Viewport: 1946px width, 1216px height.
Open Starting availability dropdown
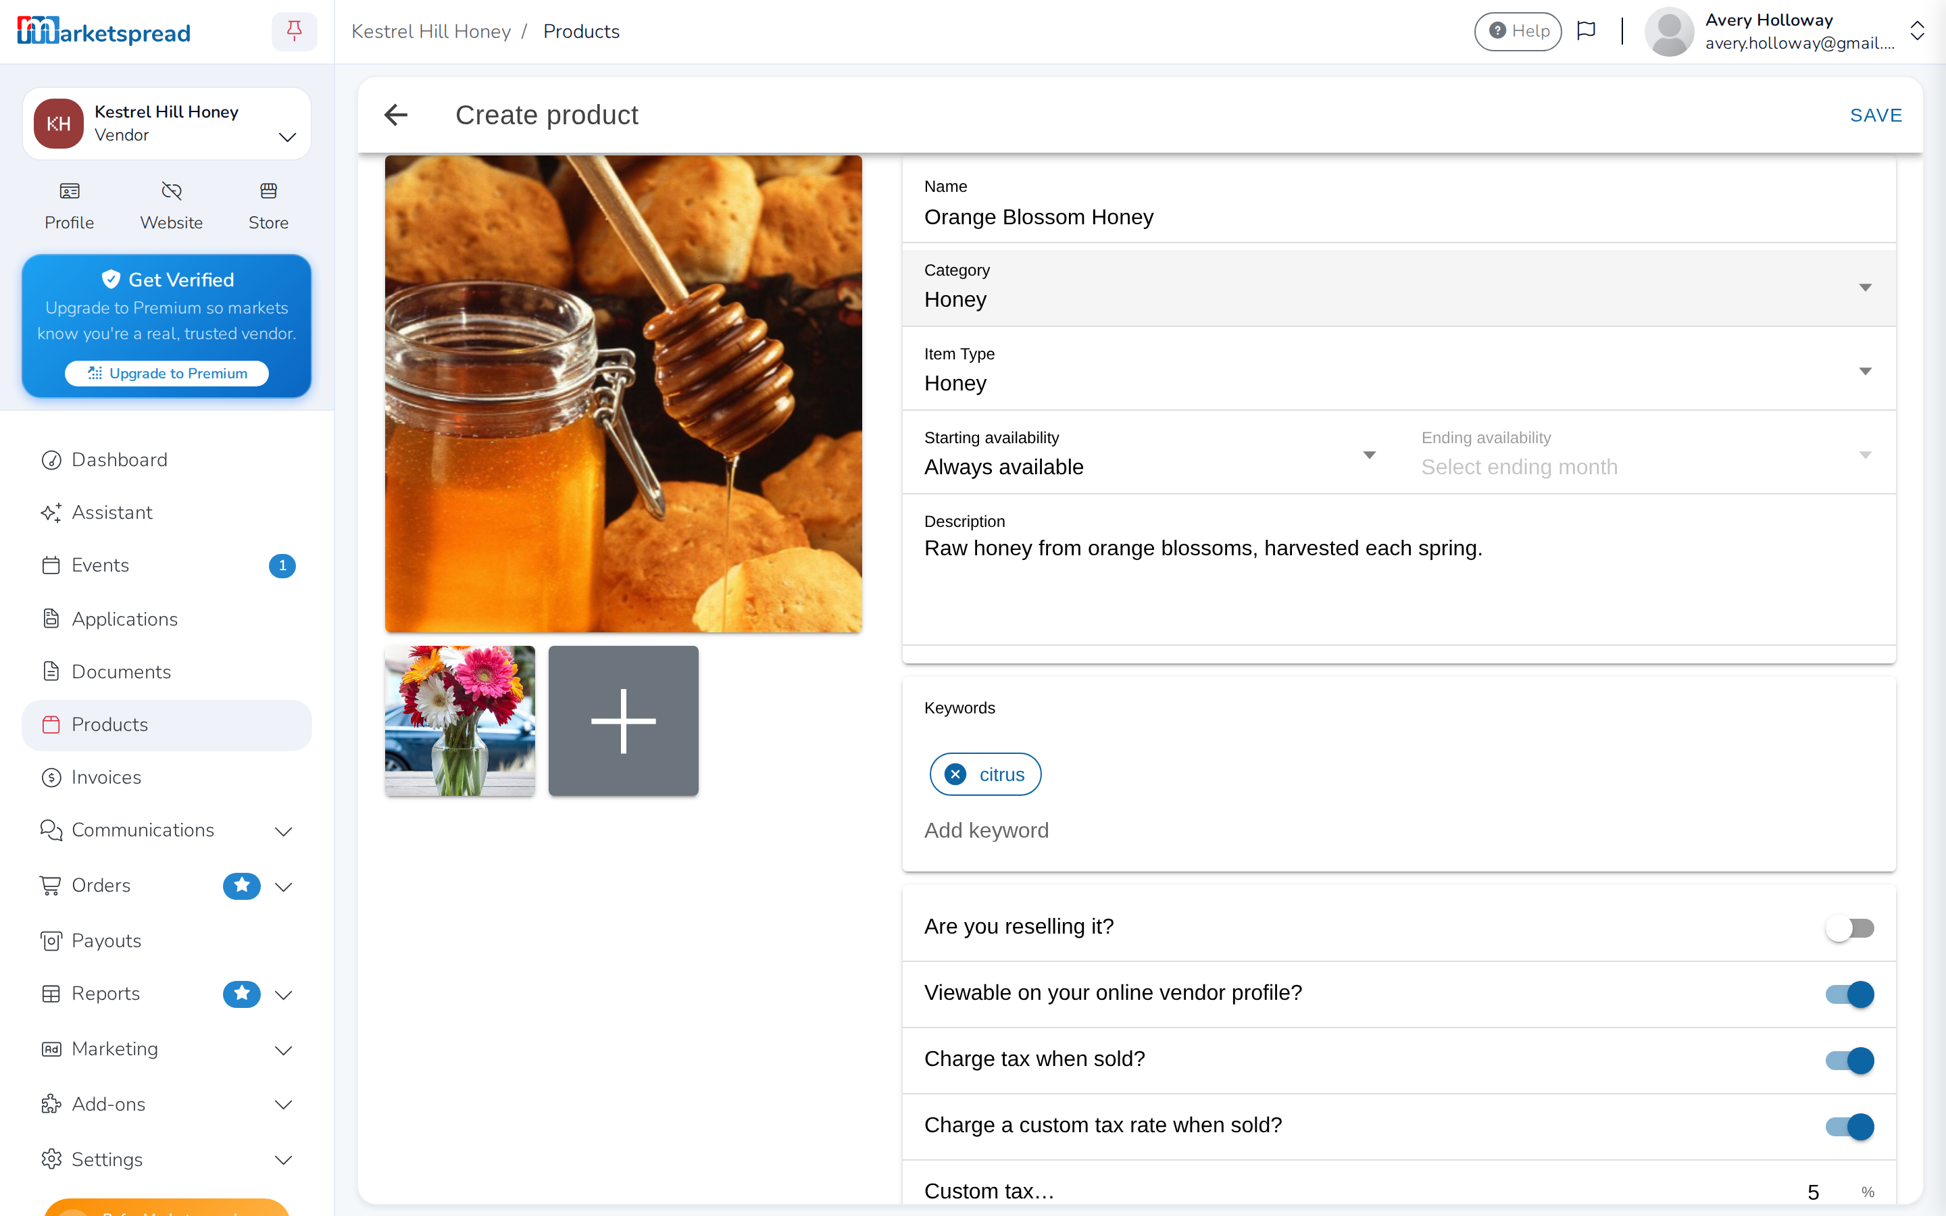(x=1150, y=455)
